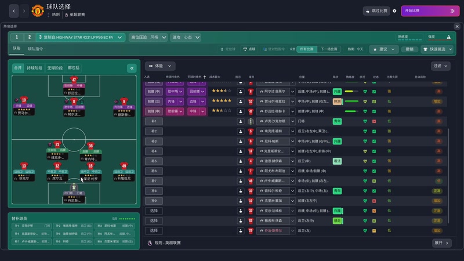
Task: Toggle the green check status in 补2 row
Action: pos(374,132)
